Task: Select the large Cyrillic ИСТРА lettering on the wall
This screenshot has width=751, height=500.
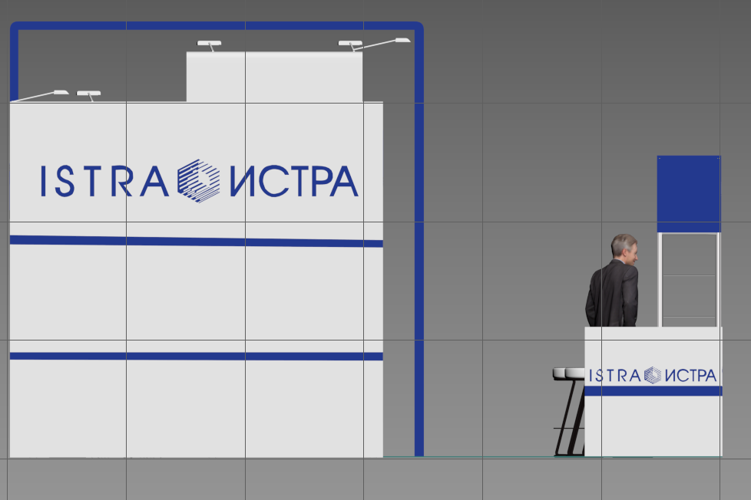Action: (294, 181)
